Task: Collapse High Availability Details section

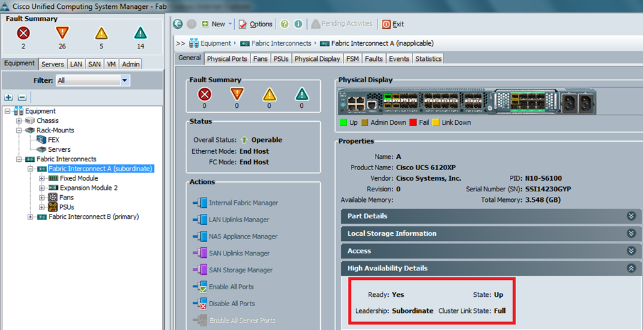Action: click(631, 268)
